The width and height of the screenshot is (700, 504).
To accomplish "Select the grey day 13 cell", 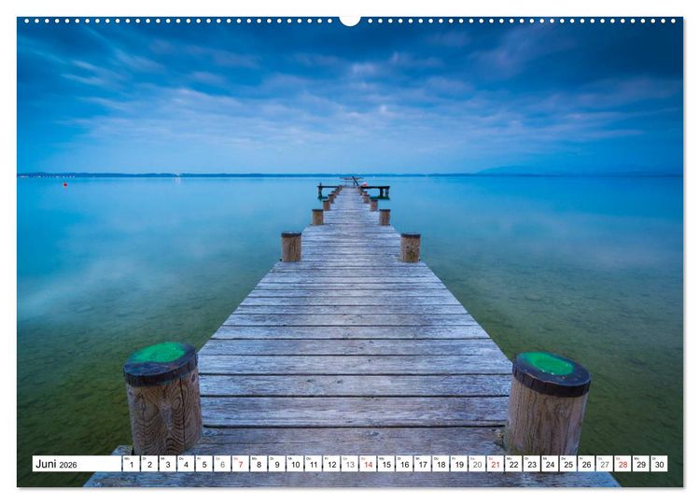I will [x=350, y=463].
